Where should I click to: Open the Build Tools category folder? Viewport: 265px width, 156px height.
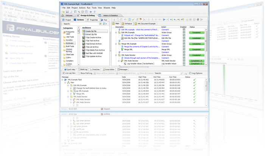[x=69, y=46]
